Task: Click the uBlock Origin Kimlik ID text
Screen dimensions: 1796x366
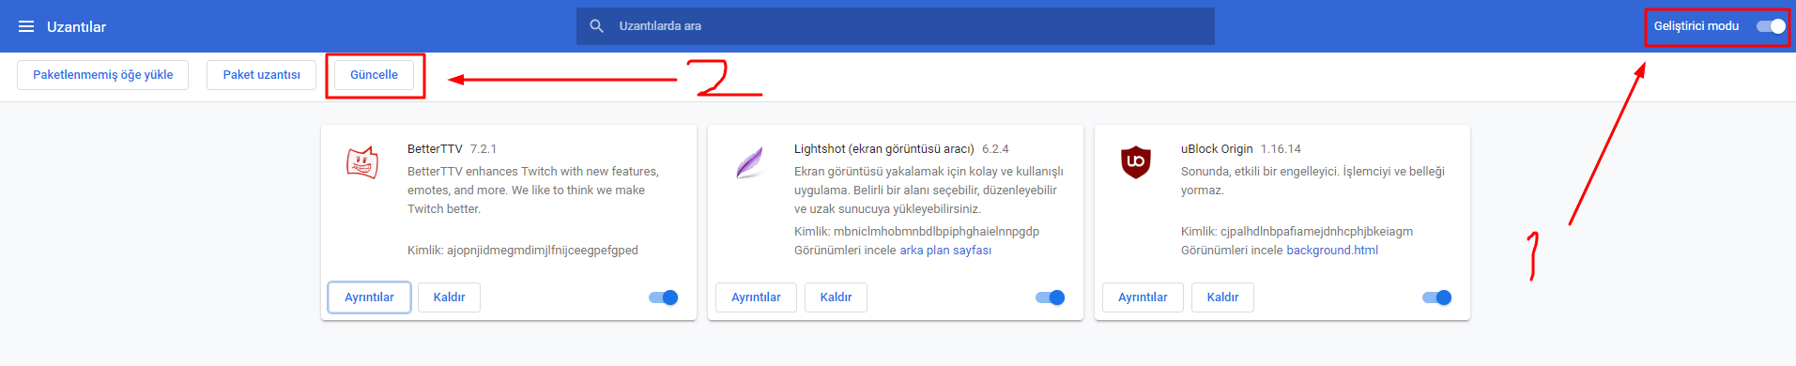Action: click(1297, 232)
